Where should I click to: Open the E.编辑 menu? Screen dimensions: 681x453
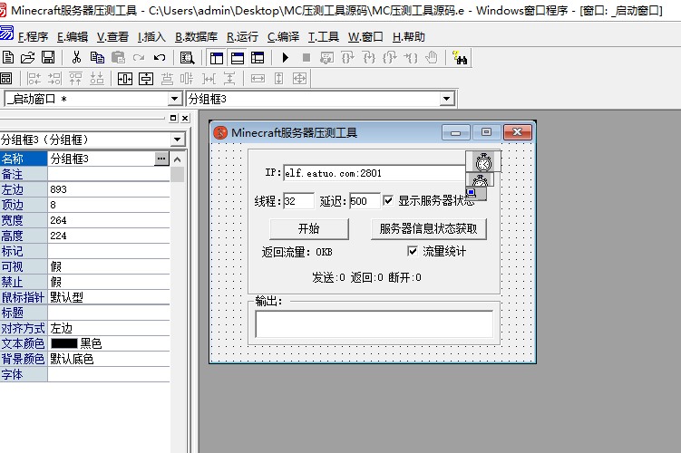(x=73, y=37)
